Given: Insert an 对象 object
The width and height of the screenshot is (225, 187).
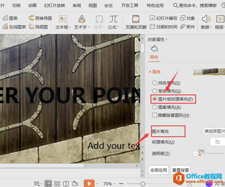Looking at the screenshot, I should click(187, 18).
